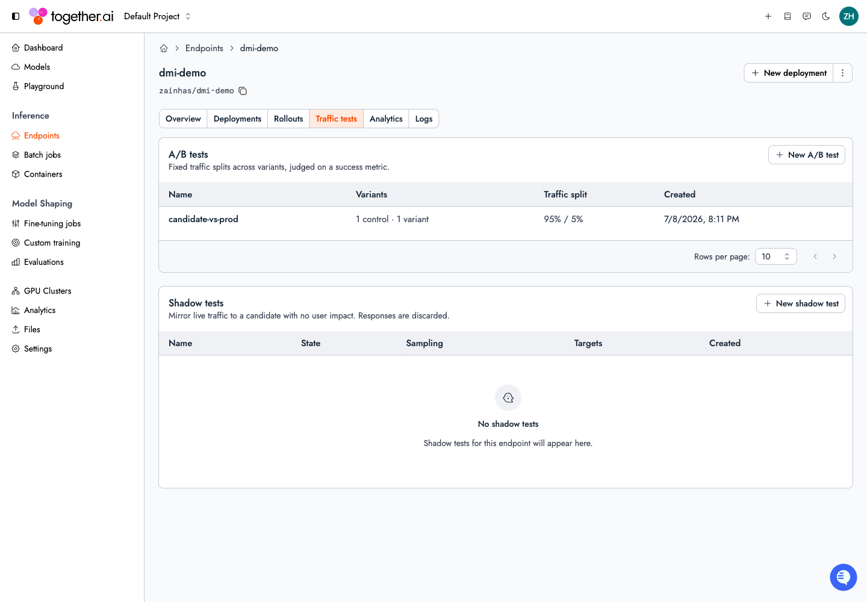Screen dimensions: 867x602
Task: Open the docs book icon
Action: click(788, 16)
